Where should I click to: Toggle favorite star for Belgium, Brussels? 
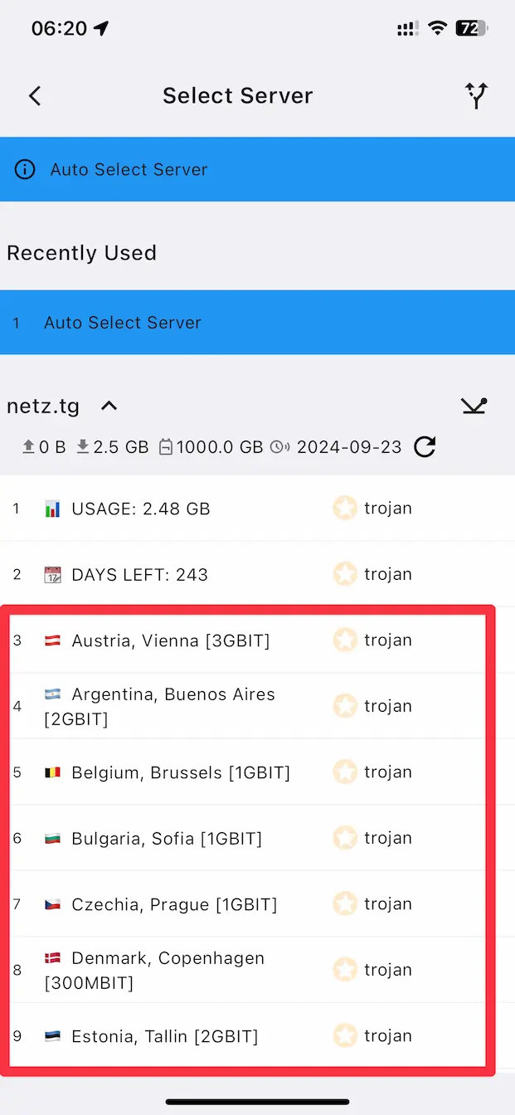345,772
